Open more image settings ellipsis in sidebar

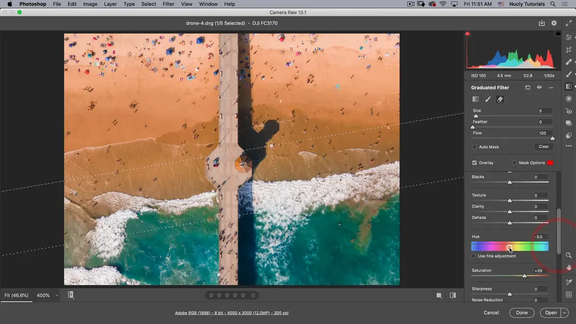(568, 146)
